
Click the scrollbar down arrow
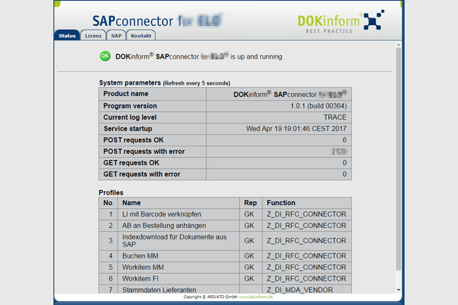[398, 289]
